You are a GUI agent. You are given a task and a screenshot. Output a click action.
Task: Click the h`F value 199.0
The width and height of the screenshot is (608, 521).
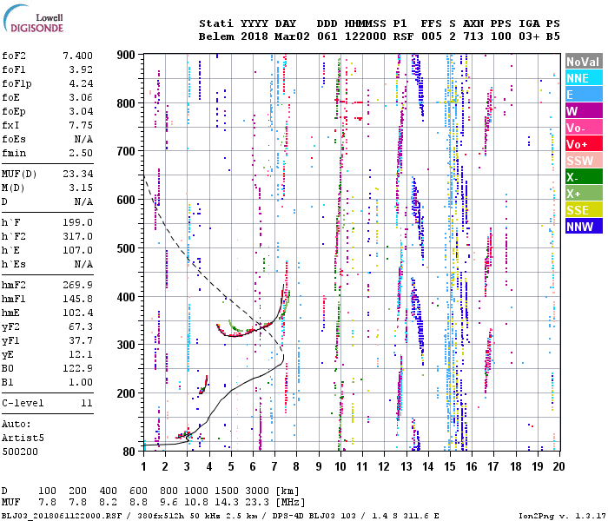pyautogui.click(x=77, y=222)
